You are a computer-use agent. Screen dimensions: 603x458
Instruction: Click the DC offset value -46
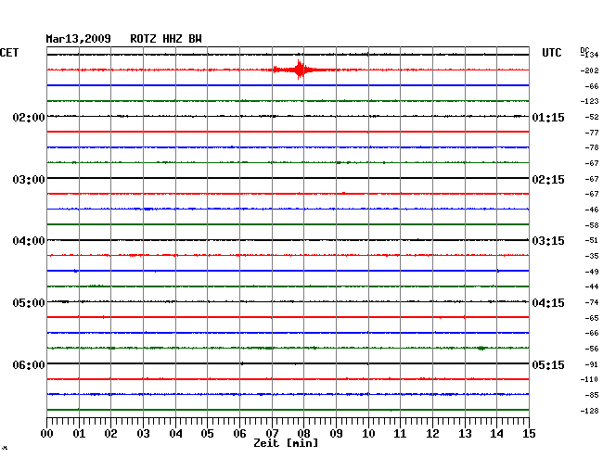(x=592, y=210)
